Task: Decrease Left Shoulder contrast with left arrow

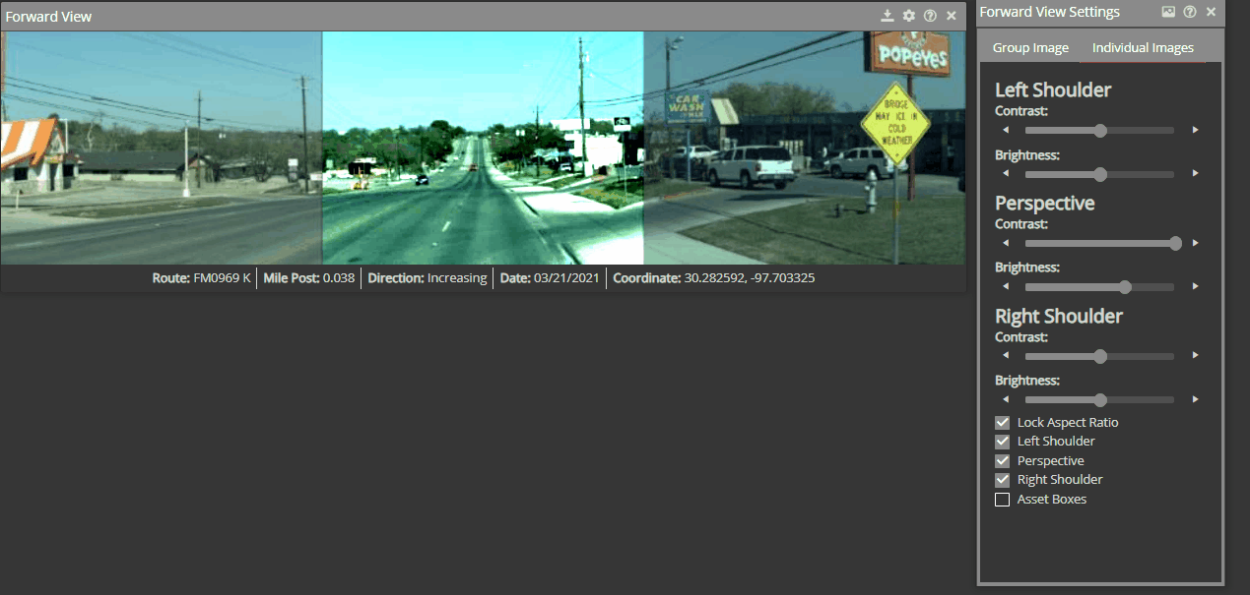Action: click(1006, 130)
